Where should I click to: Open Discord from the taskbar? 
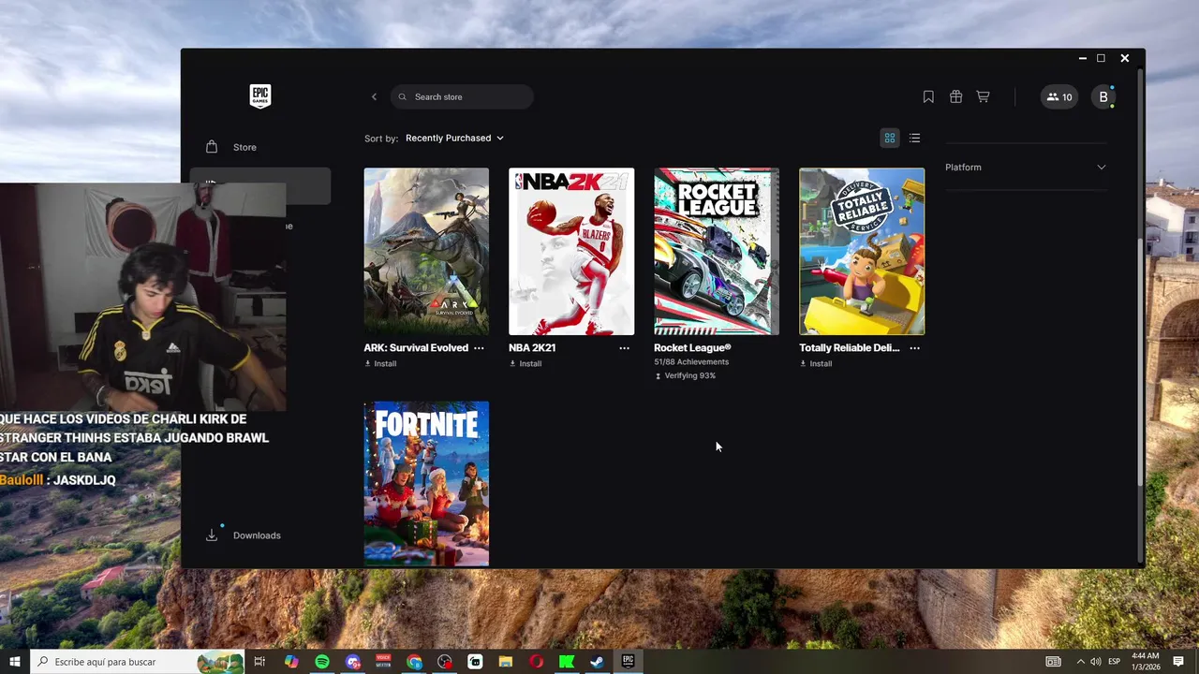pos(353,662)
